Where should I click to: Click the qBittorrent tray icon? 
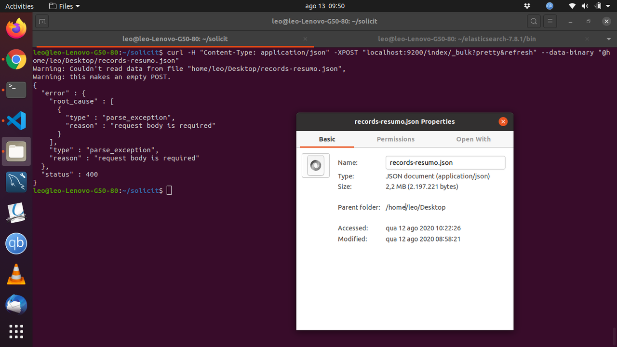pos(549,6)
